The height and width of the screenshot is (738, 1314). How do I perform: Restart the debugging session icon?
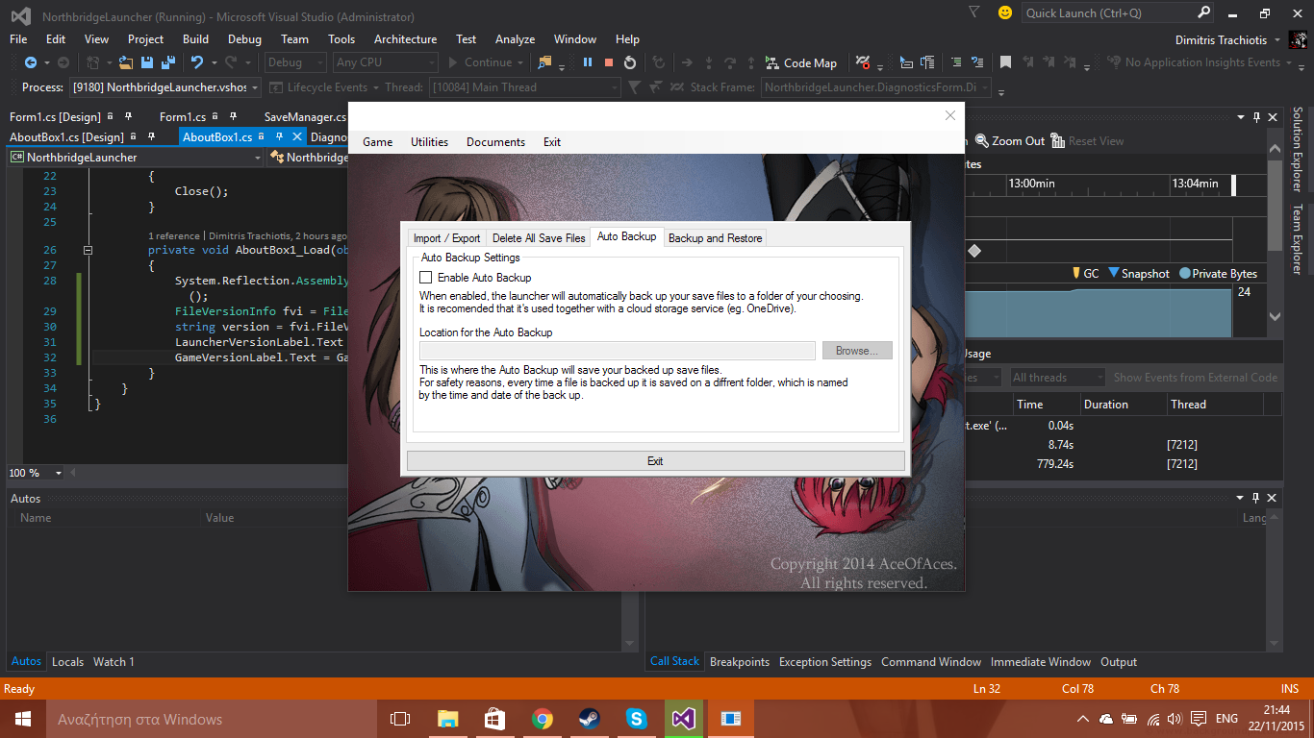tap(630, 62)
